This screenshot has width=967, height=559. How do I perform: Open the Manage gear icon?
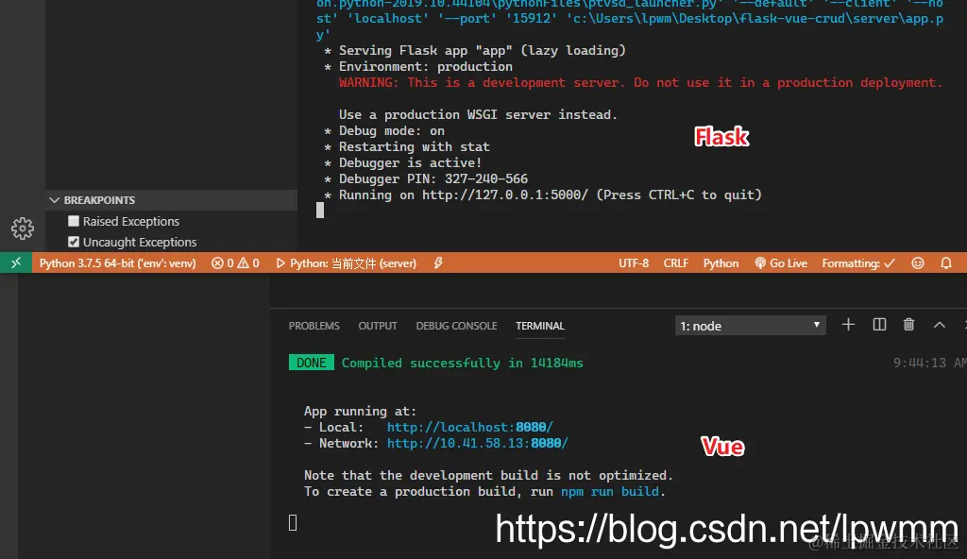23,229
